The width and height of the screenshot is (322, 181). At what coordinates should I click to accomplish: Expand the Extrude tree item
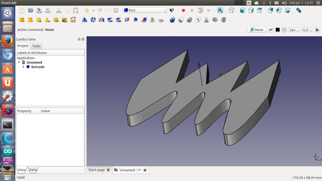point(24,67)
